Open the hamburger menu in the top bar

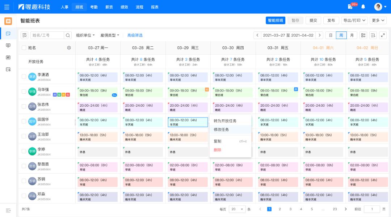point(7,7)
